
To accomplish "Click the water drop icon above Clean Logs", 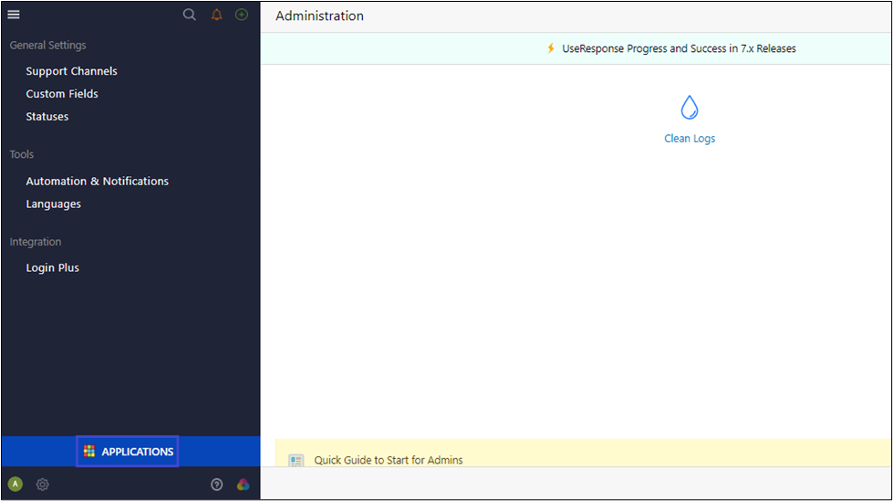I will [690, 108].
